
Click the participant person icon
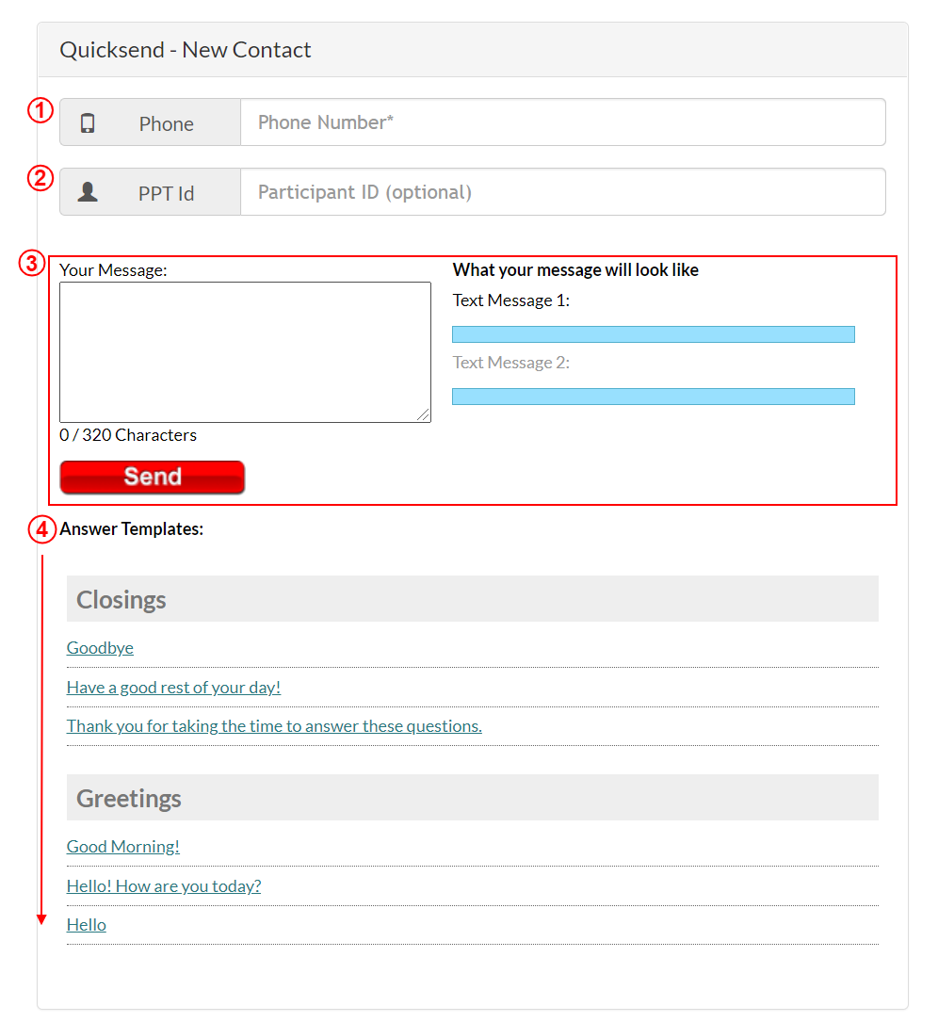(x=88, y=192)
